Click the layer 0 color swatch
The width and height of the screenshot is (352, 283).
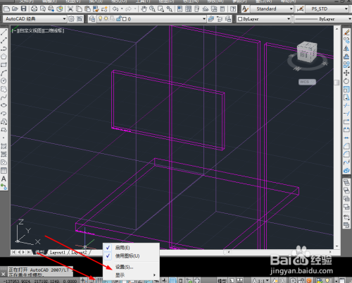[125, 19]
